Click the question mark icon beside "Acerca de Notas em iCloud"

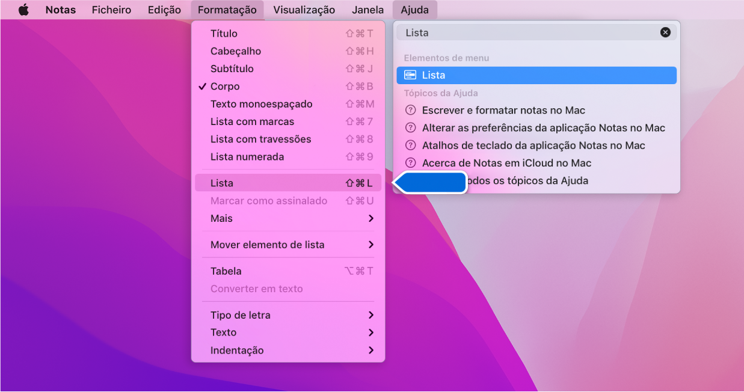(x=411, y=162)
